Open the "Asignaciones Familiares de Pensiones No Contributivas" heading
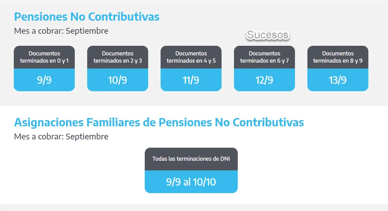 click(x=159, y=122)
